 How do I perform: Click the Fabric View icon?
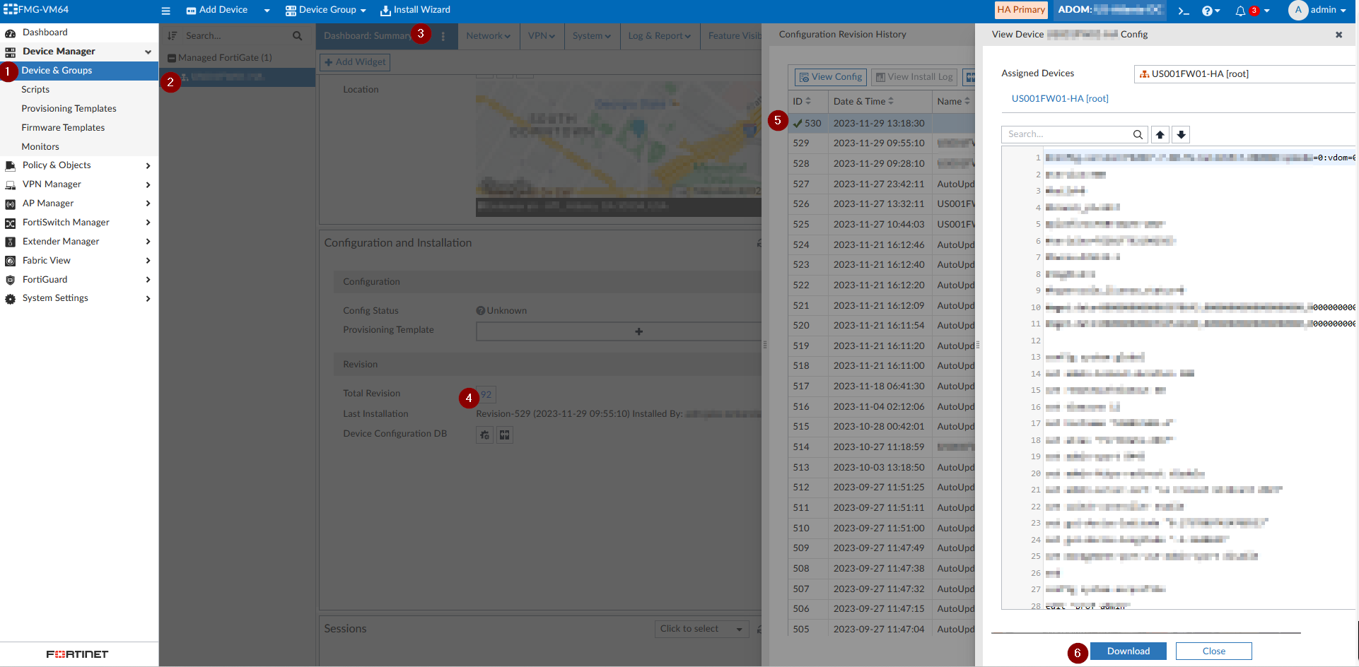[x=11, y=261]
